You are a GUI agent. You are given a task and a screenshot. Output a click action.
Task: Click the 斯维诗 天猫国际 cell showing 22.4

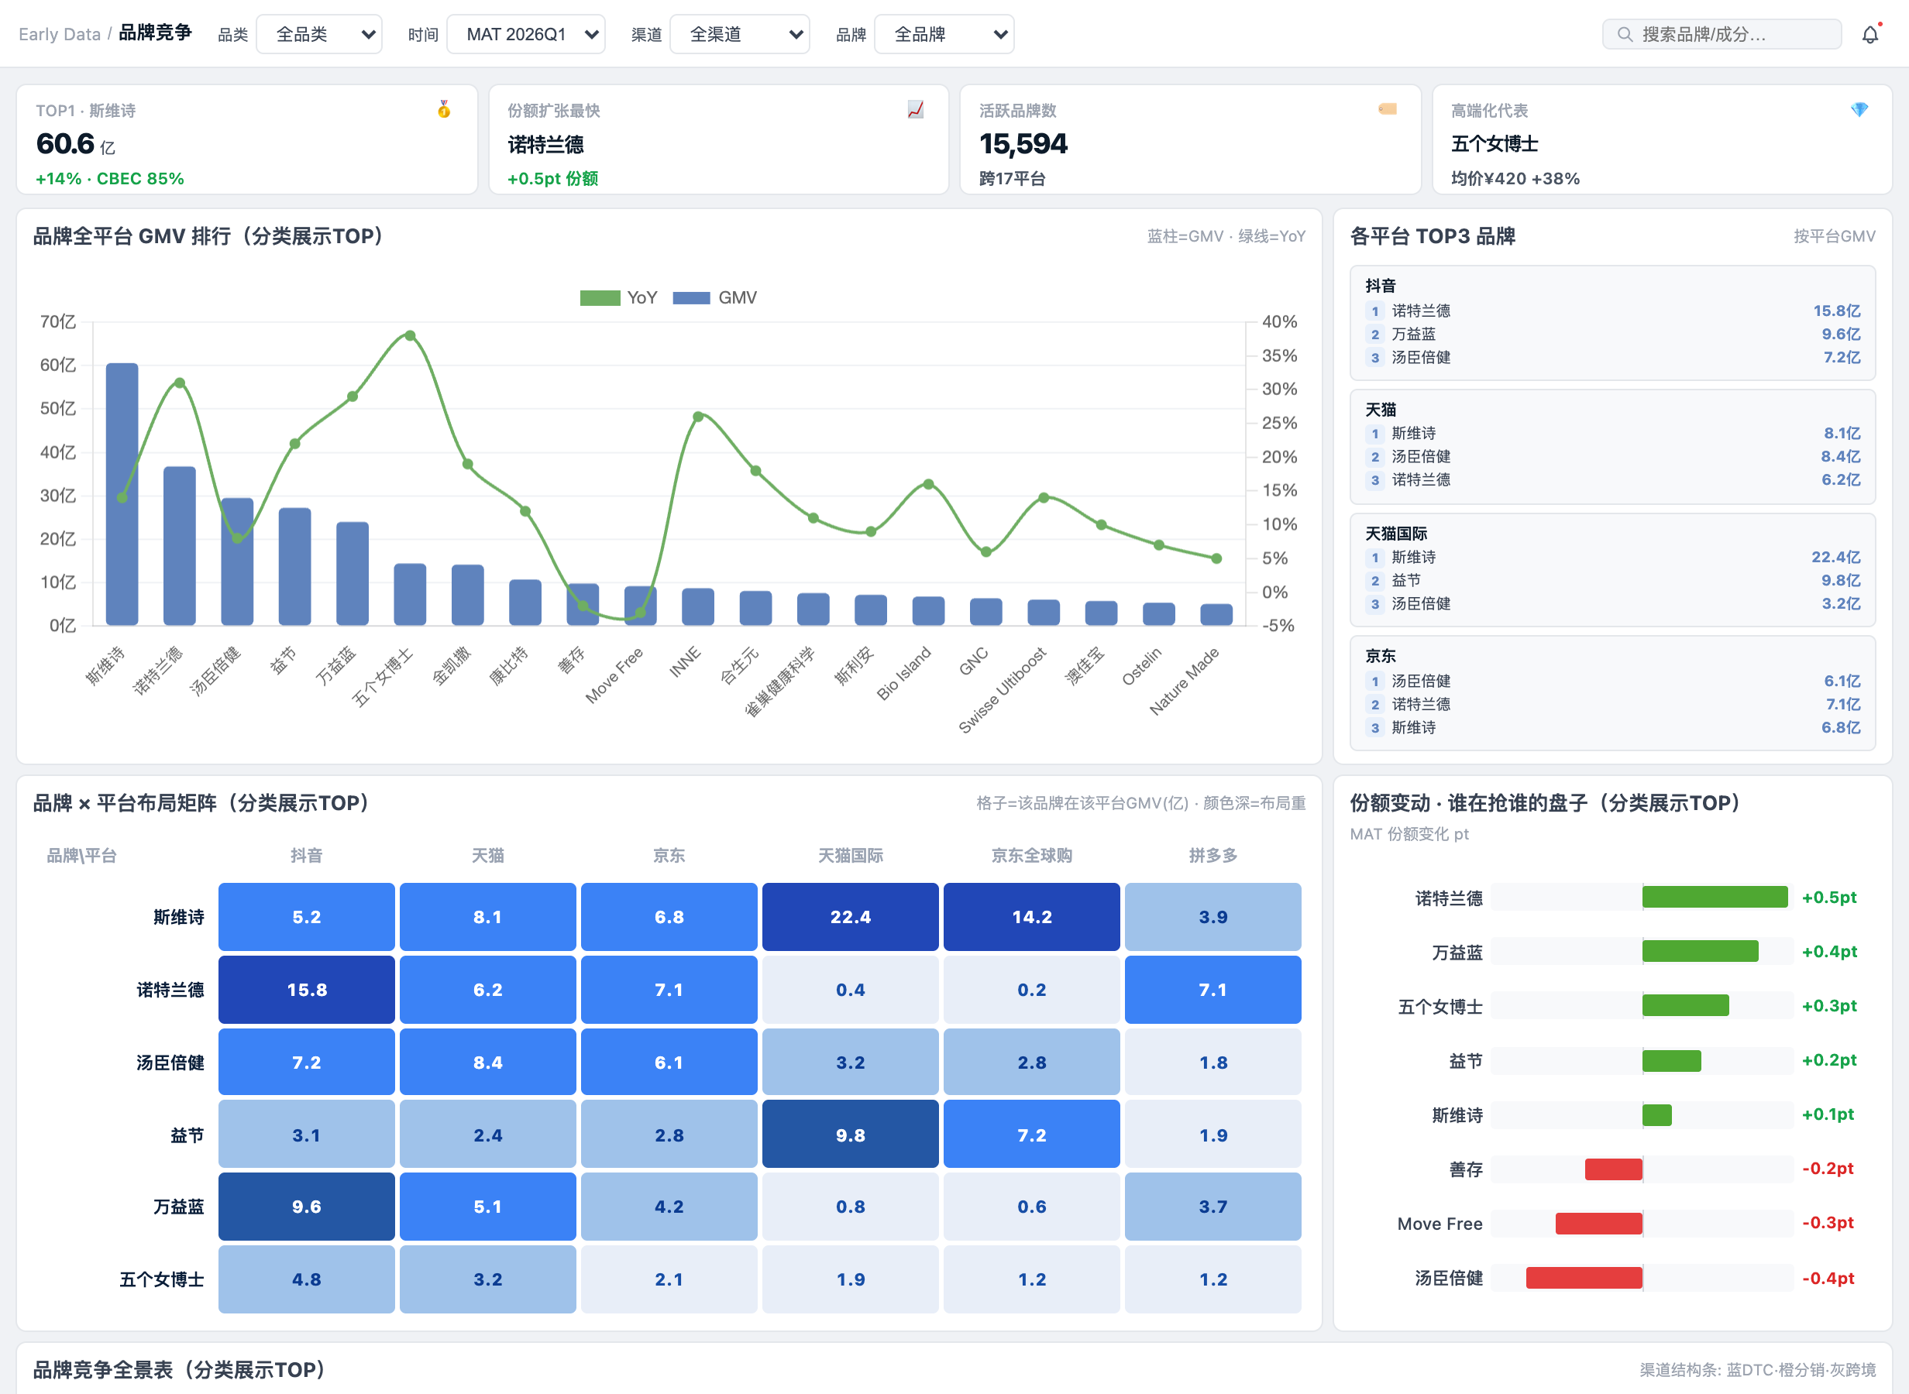tap(850, 917)
